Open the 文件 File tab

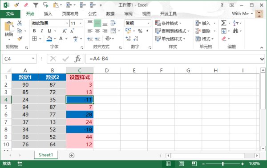10,14
